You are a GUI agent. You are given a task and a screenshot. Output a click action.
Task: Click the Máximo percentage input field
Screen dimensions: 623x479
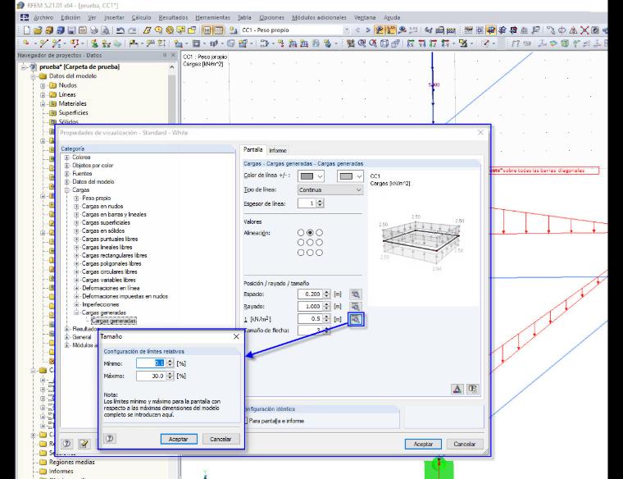(x=151, y=376)
